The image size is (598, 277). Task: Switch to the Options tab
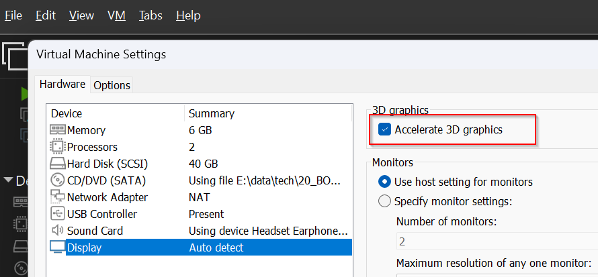pyautogui.click(x=112, y=85)
